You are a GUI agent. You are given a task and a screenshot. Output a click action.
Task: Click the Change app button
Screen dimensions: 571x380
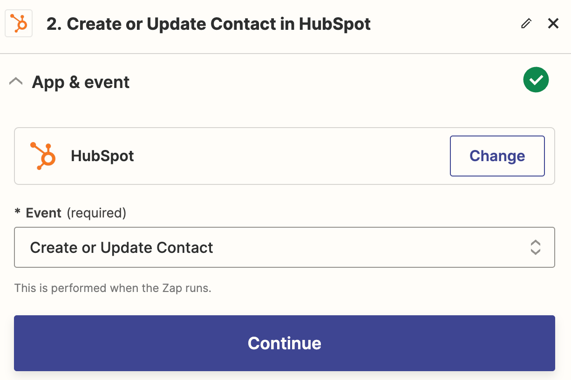497,156
